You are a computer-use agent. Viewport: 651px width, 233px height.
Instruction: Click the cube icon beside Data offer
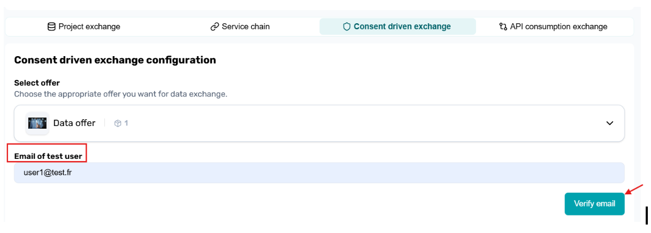[x=118, y=123]
